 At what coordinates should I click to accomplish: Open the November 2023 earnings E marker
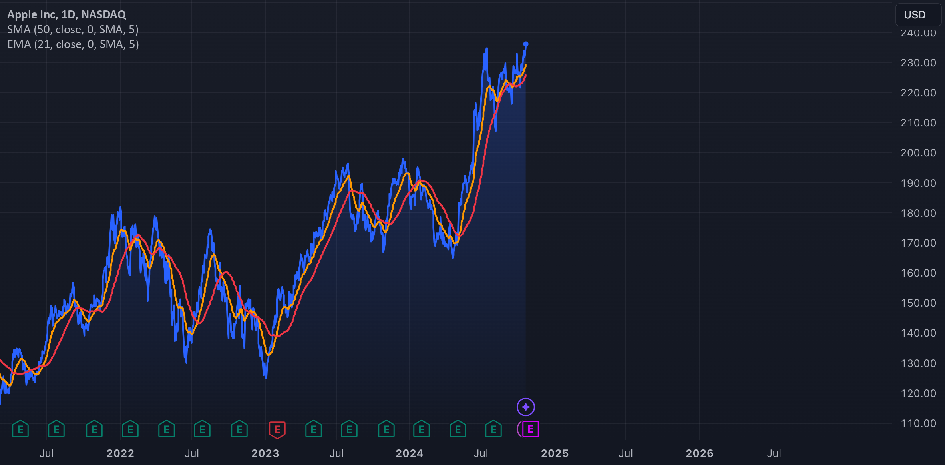coord(386,429)
